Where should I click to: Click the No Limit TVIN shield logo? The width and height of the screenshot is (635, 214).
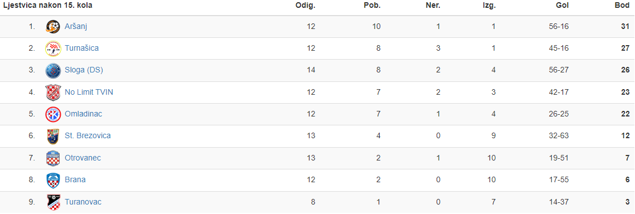pyautogui.click(x=53, y=93)
